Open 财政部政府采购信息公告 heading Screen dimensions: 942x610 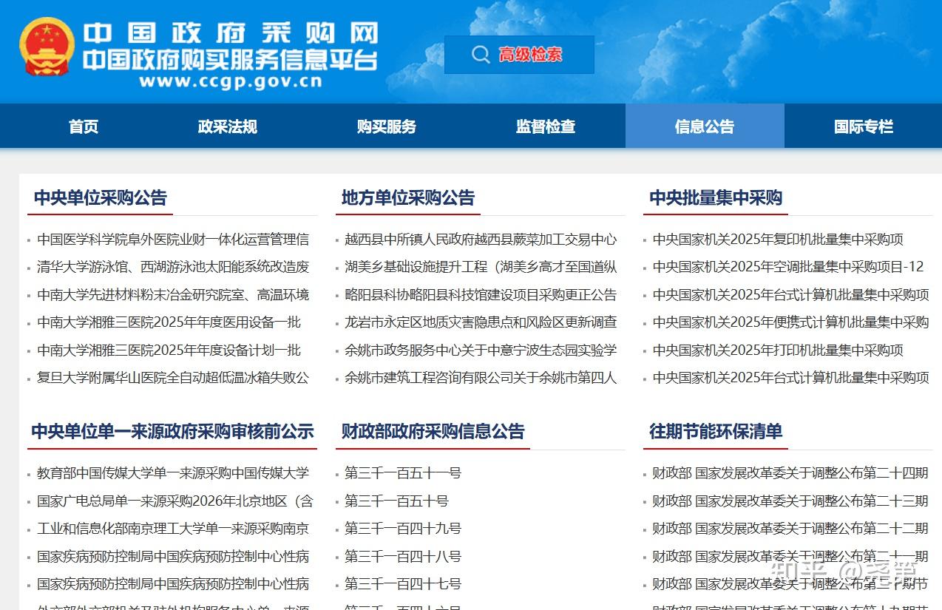point(433,431)
